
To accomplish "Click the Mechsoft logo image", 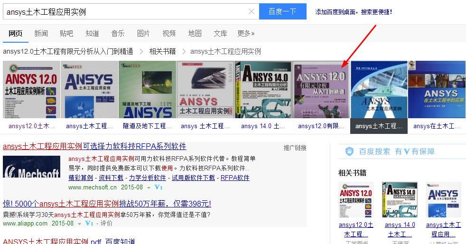I will point(31,167).
